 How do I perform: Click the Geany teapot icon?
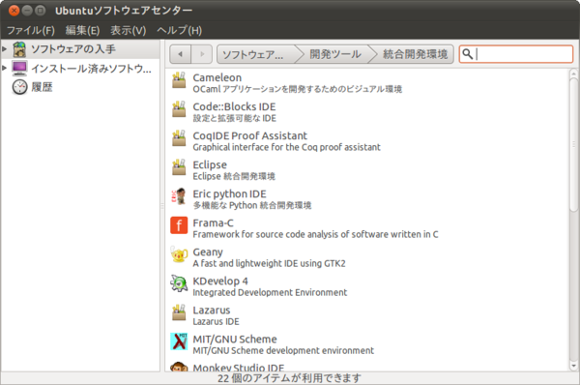tap(179, 254)
